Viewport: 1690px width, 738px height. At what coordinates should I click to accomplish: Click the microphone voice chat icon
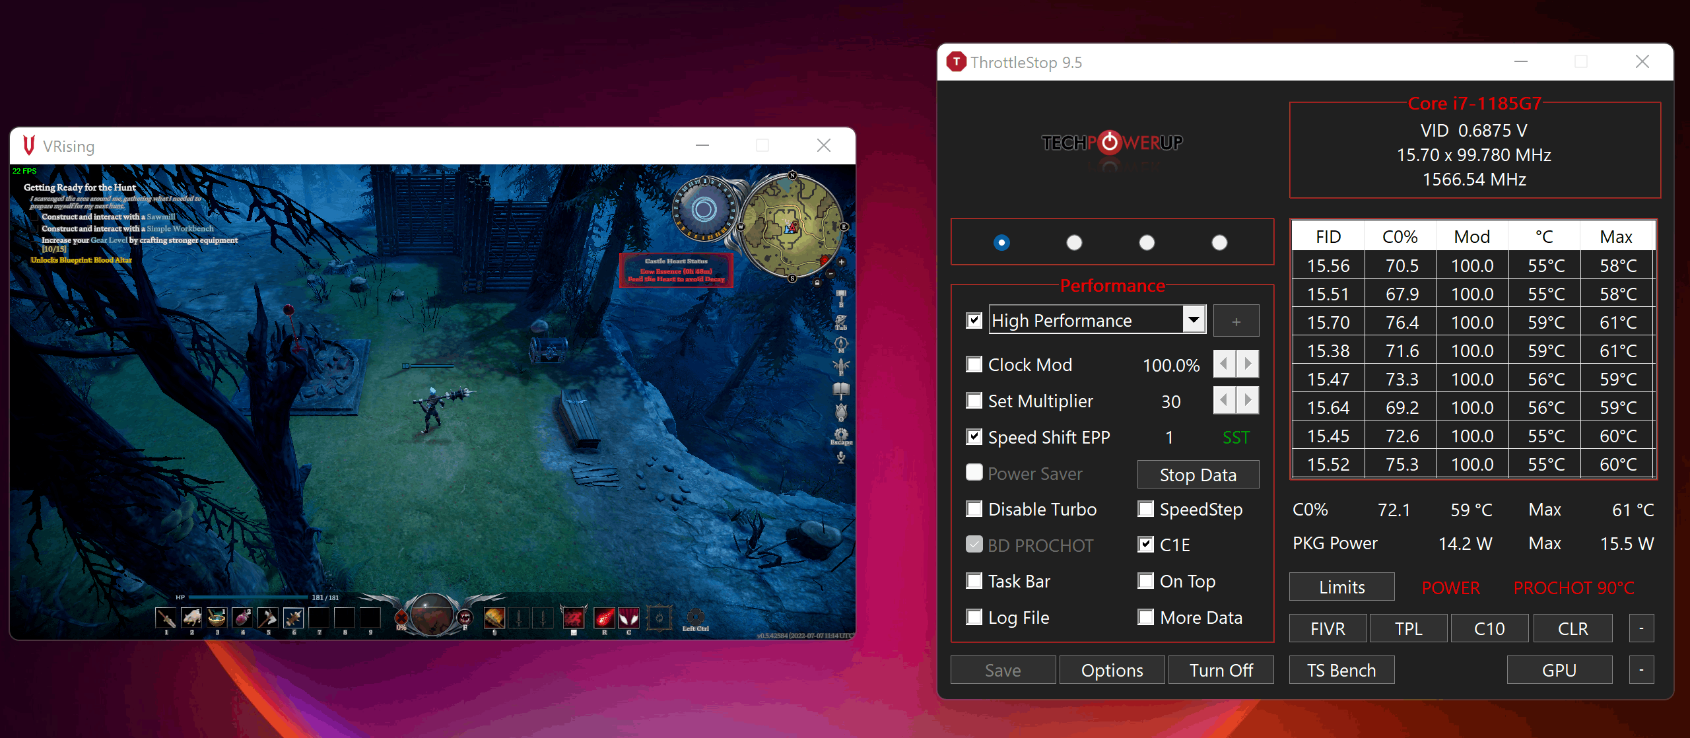pos(841,457)
